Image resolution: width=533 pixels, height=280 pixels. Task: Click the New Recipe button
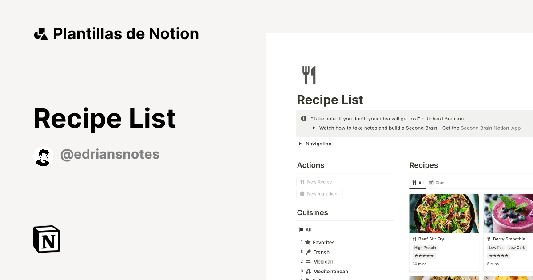pos(316,182)
